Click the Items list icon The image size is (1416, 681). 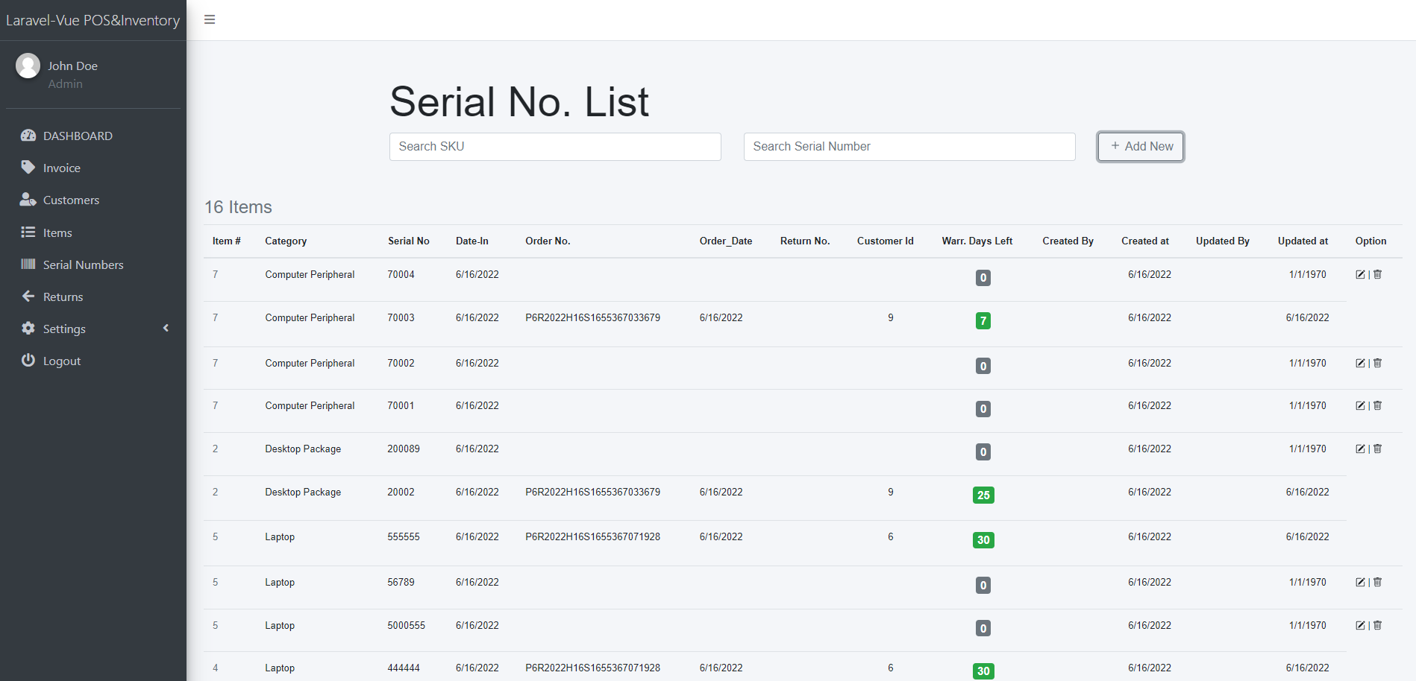point(28,232)
